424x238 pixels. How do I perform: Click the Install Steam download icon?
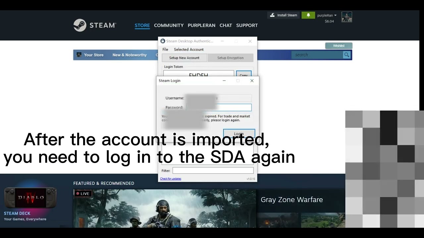[x=272, y=15]
